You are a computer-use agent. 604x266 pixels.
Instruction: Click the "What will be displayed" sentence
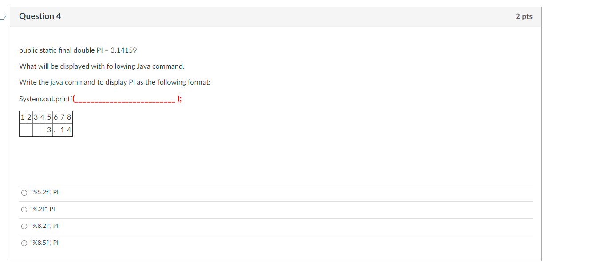101,66
